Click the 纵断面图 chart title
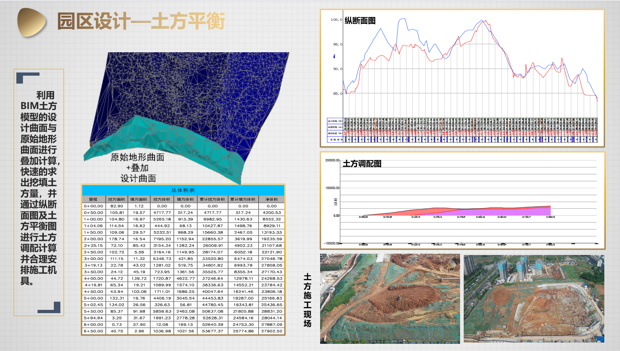 360,21
